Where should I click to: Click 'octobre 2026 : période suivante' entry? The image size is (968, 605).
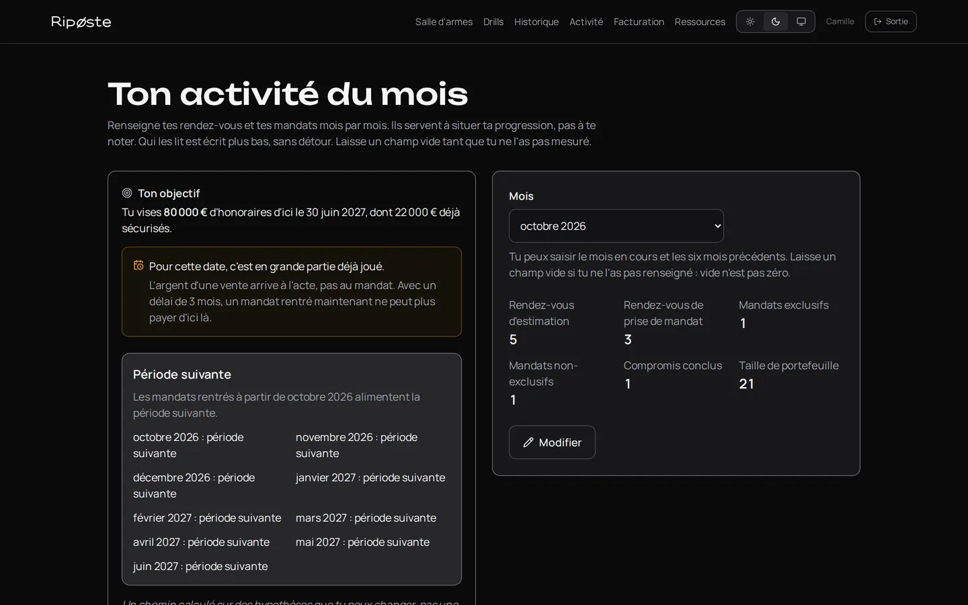[188, 445]
